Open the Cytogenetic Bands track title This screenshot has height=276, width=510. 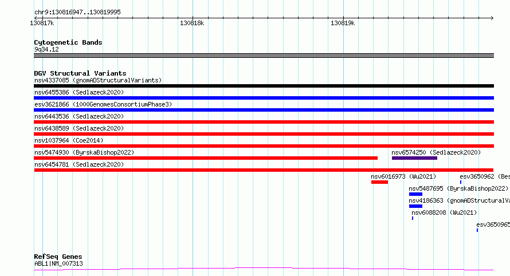pyautogui.click(x=68, y=42)
